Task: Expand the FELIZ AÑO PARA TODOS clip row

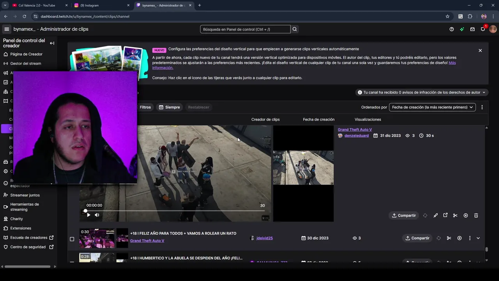Action: pyautogui.click(x=478, y=238)
